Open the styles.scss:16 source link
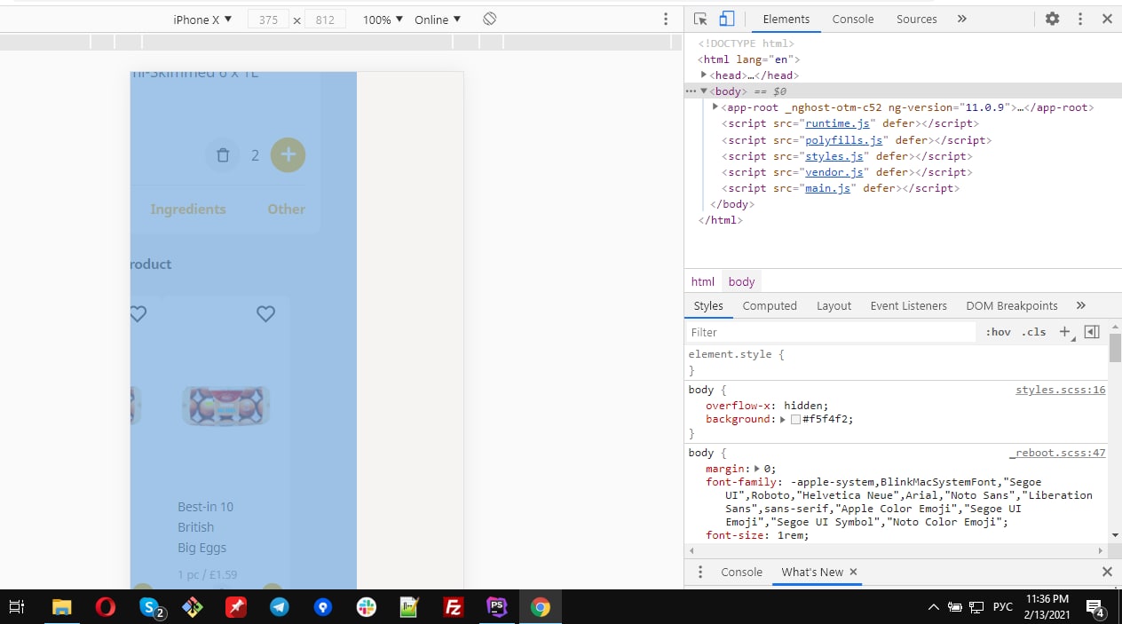1122x624 pixels. point(1060,390)
